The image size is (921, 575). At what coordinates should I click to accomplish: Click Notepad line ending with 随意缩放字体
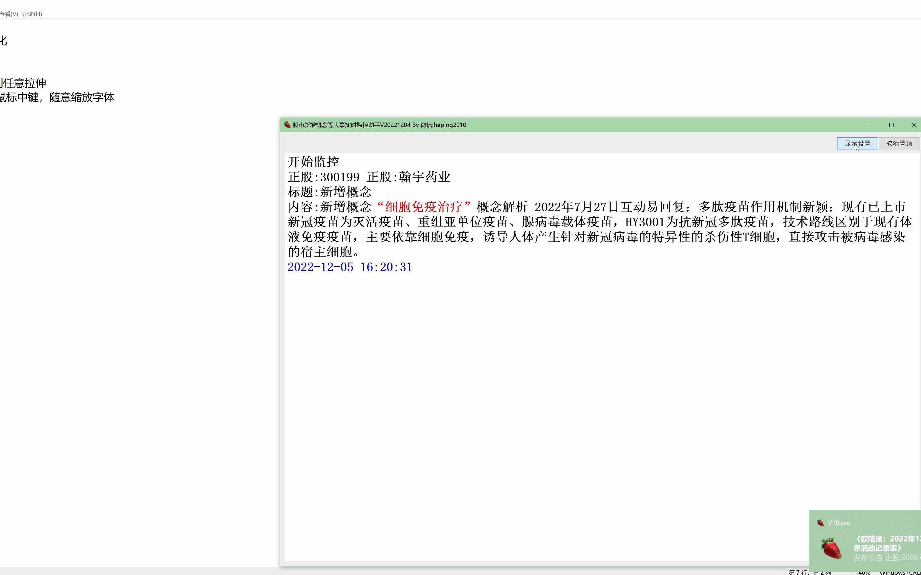pos(57,97)
